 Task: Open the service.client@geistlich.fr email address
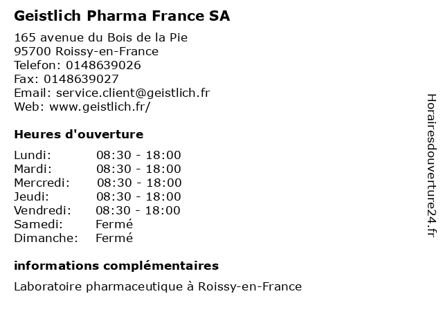(x=133, y=93)
